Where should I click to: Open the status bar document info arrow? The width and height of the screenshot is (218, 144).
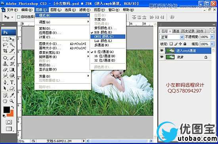coord(84,141)
